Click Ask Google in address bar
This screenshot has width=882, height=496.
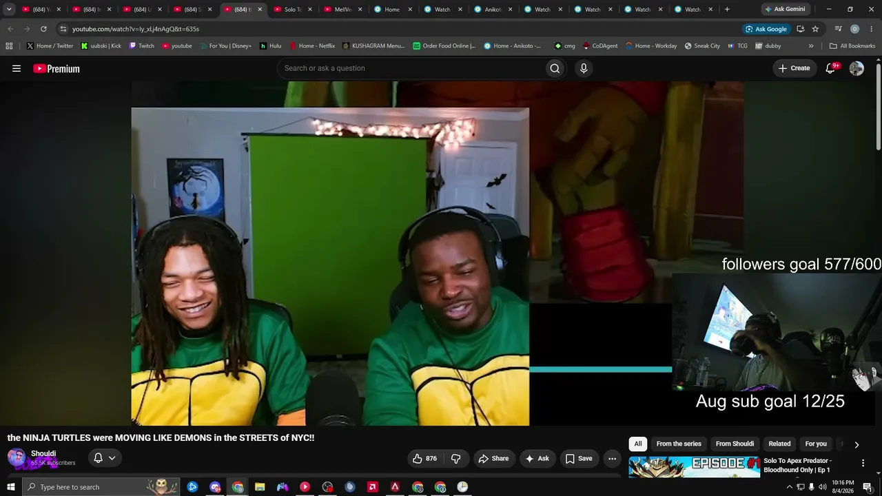(766, 29)
